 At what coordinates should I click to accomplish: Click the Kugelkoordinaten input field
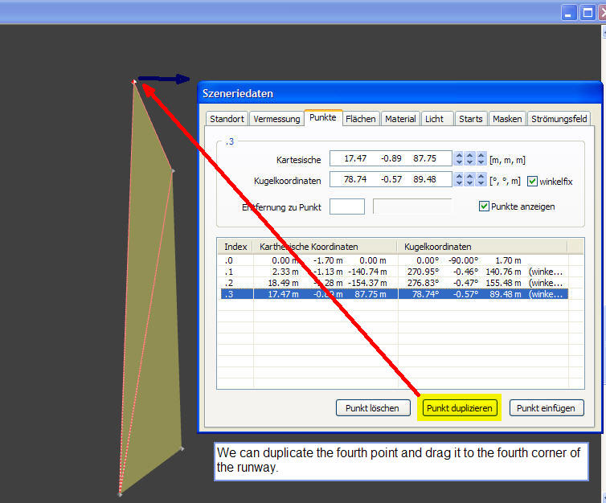pyautogui.click(x=391, y=179)
